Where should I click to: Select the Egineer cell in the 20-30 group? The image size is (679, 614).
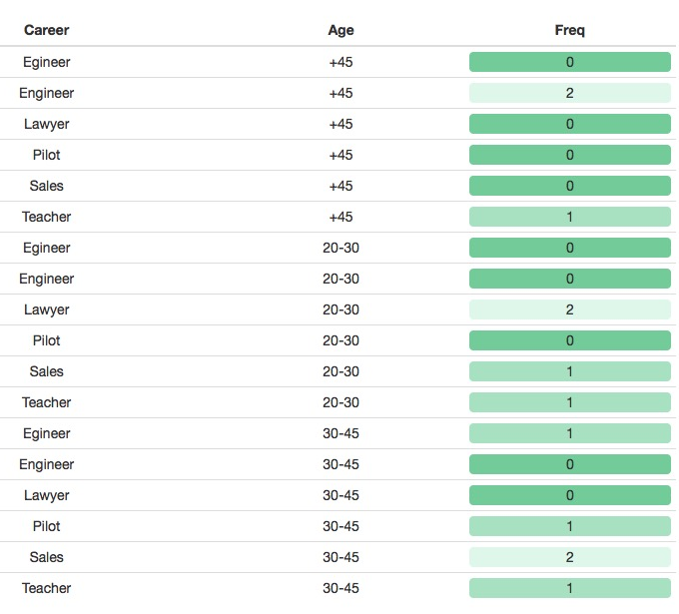(x=46, y=248)
